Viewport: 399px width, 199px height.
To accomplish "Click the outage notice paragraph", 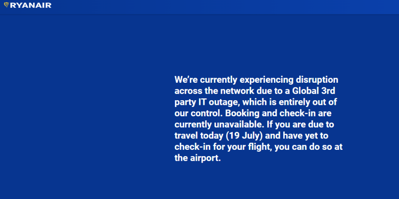I will click(259, 119).
